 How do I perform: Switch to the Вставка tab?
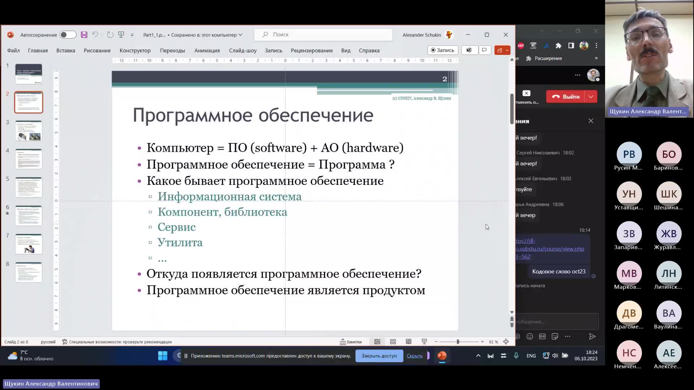(x=66, y=51)
